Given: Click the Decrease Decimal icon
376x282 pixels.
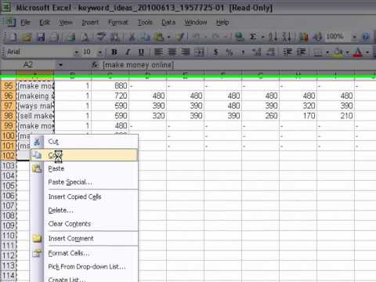Looking at the screenshot, I should click(x=271, y=52).
